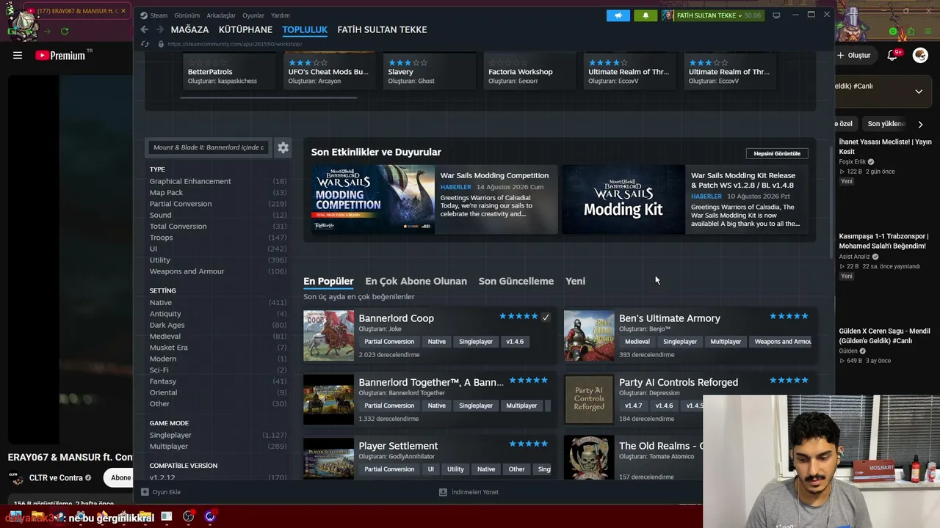
Task: Click the Steam logo menu
Action: pos(153,15)
